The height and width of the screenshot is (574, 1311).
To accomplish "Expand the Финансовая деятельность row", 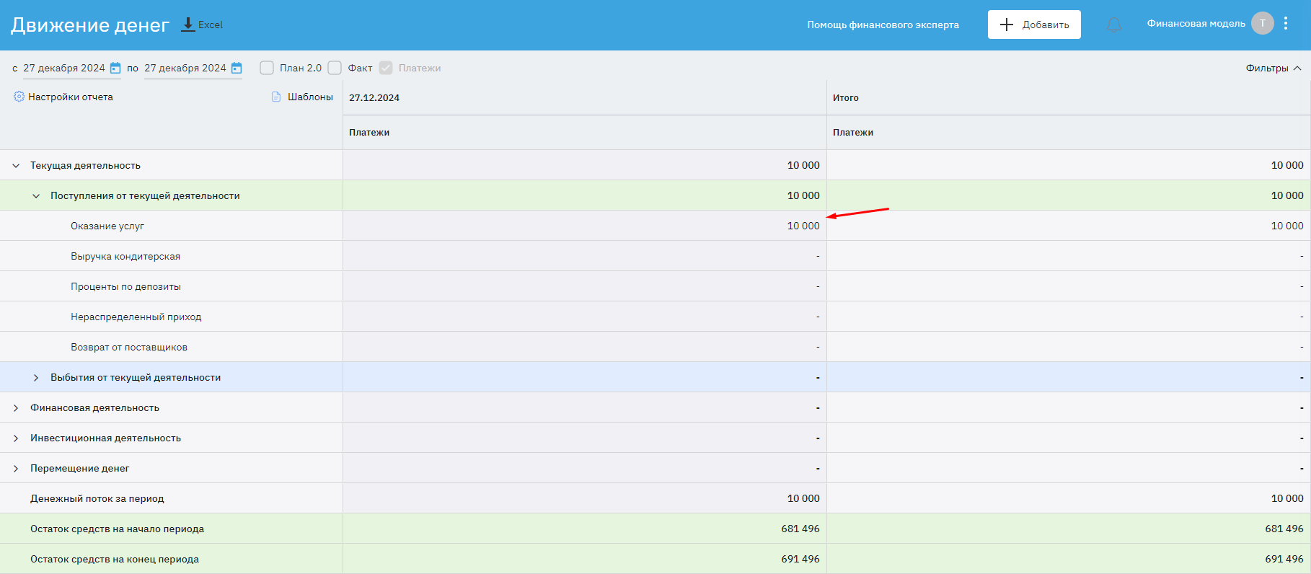I will pyautogui.click(x=16, y=408).
